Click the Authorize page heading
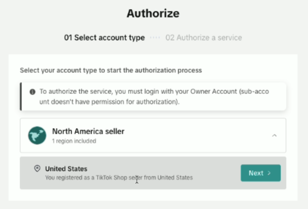 [153, 14]
